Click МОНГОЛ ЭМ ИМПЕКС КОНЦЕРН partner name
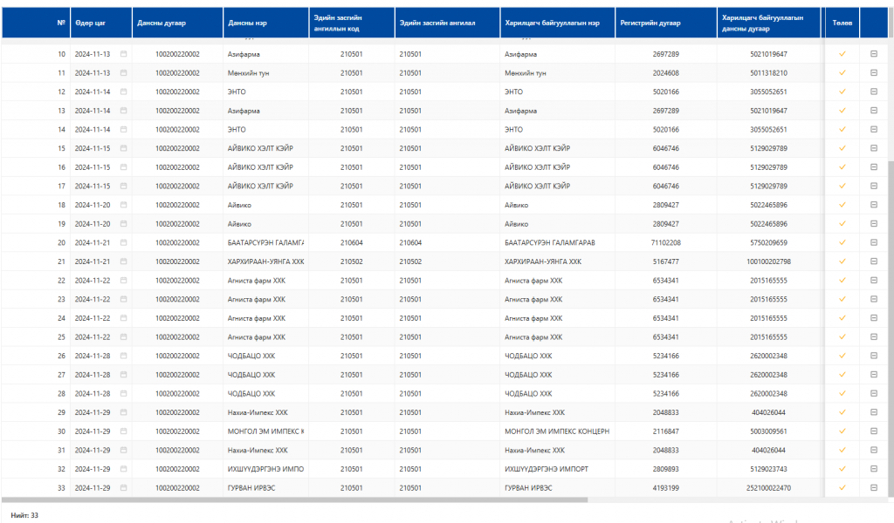 pos(557,431)
